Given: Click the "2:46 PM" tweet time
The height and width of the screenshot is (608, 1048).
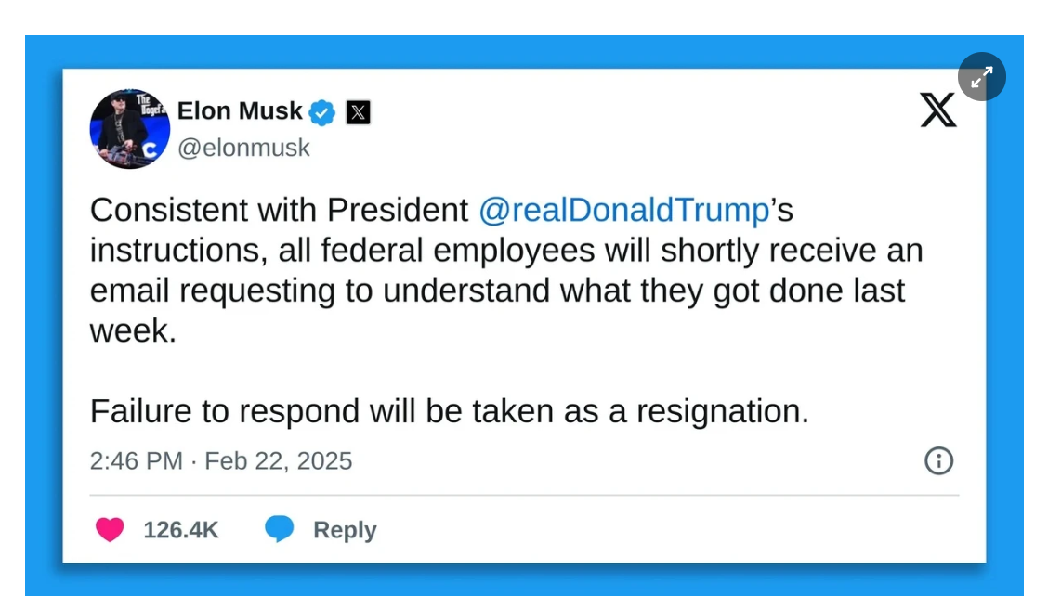Looking at the screenshot, I should point(136,461).
